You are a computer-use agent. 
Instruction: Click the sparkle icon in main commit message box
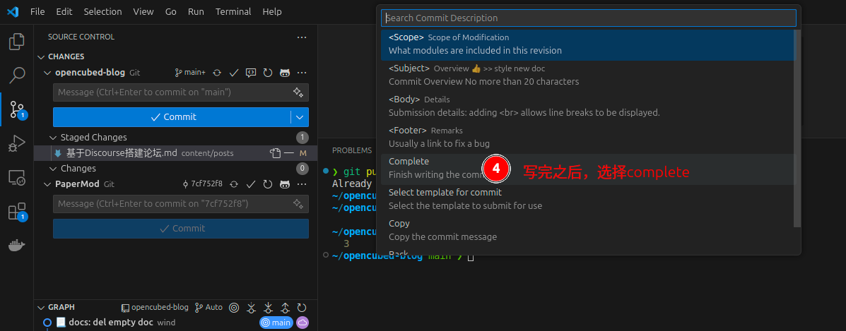[298, 92]
